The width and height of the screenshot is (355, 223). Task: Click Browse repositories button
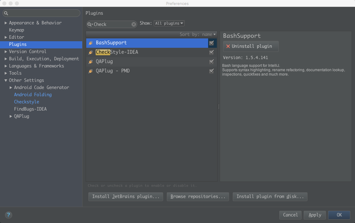coord(198,196)
